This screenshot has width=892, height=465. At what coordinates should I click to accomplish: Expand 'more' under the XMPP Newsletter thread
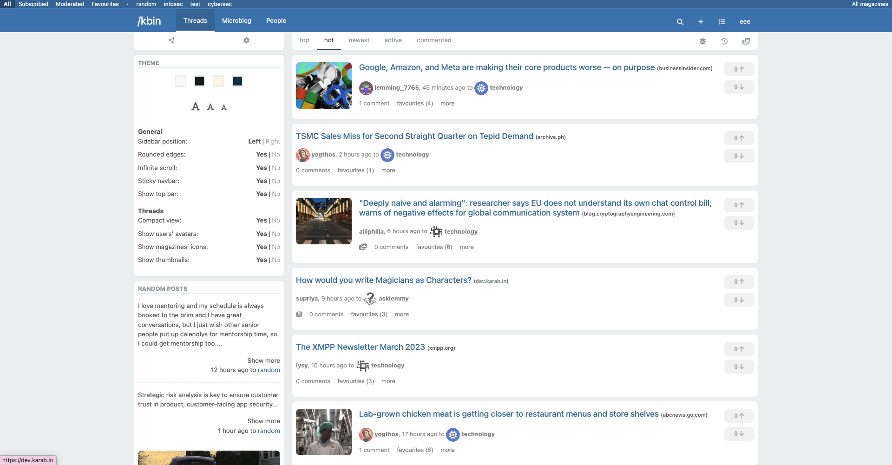coord(388,381)
